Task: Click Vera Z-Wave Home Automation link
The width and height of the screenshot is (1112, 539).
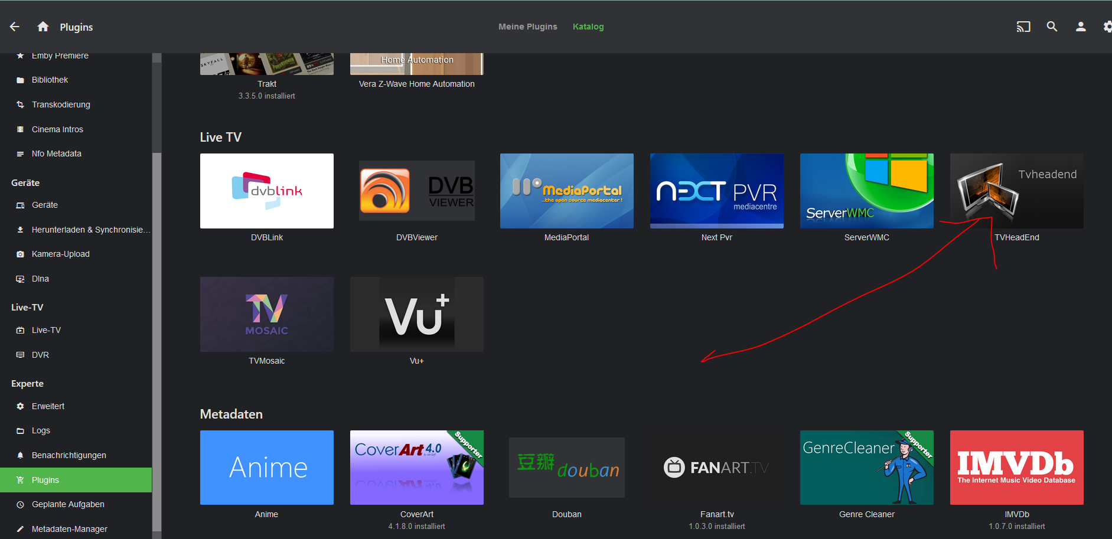Action: (417, 84)
